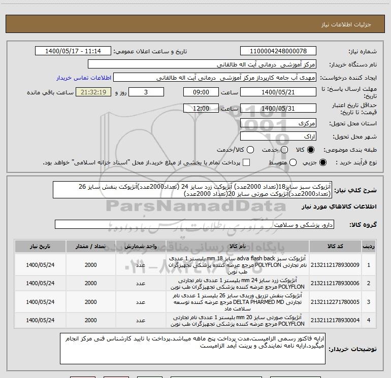391x378 pixels.
Task: Click the price validity date 1400/05/31
Action: pos(278,108)
